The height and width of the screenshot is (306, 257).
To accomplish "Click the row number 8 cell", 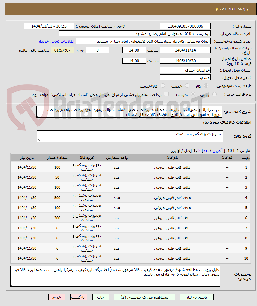I will pos(246,238).
